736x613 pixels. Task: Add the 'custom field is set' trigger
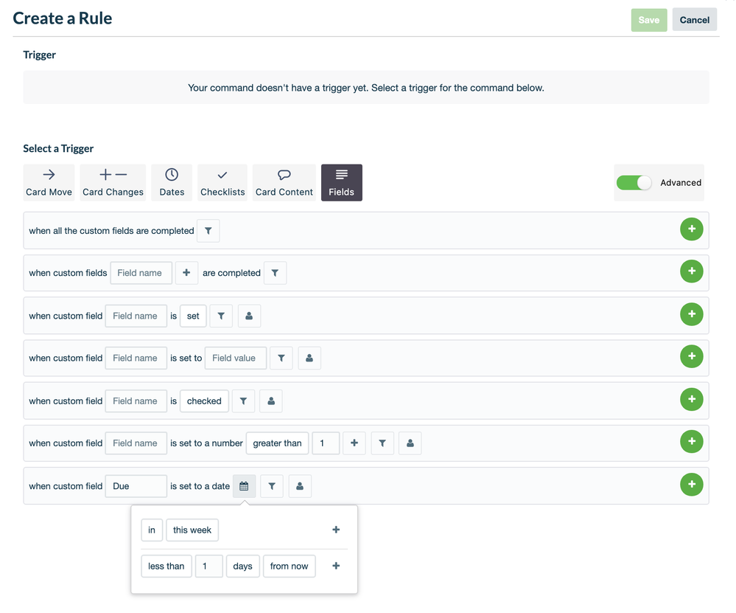pos(691,314)
